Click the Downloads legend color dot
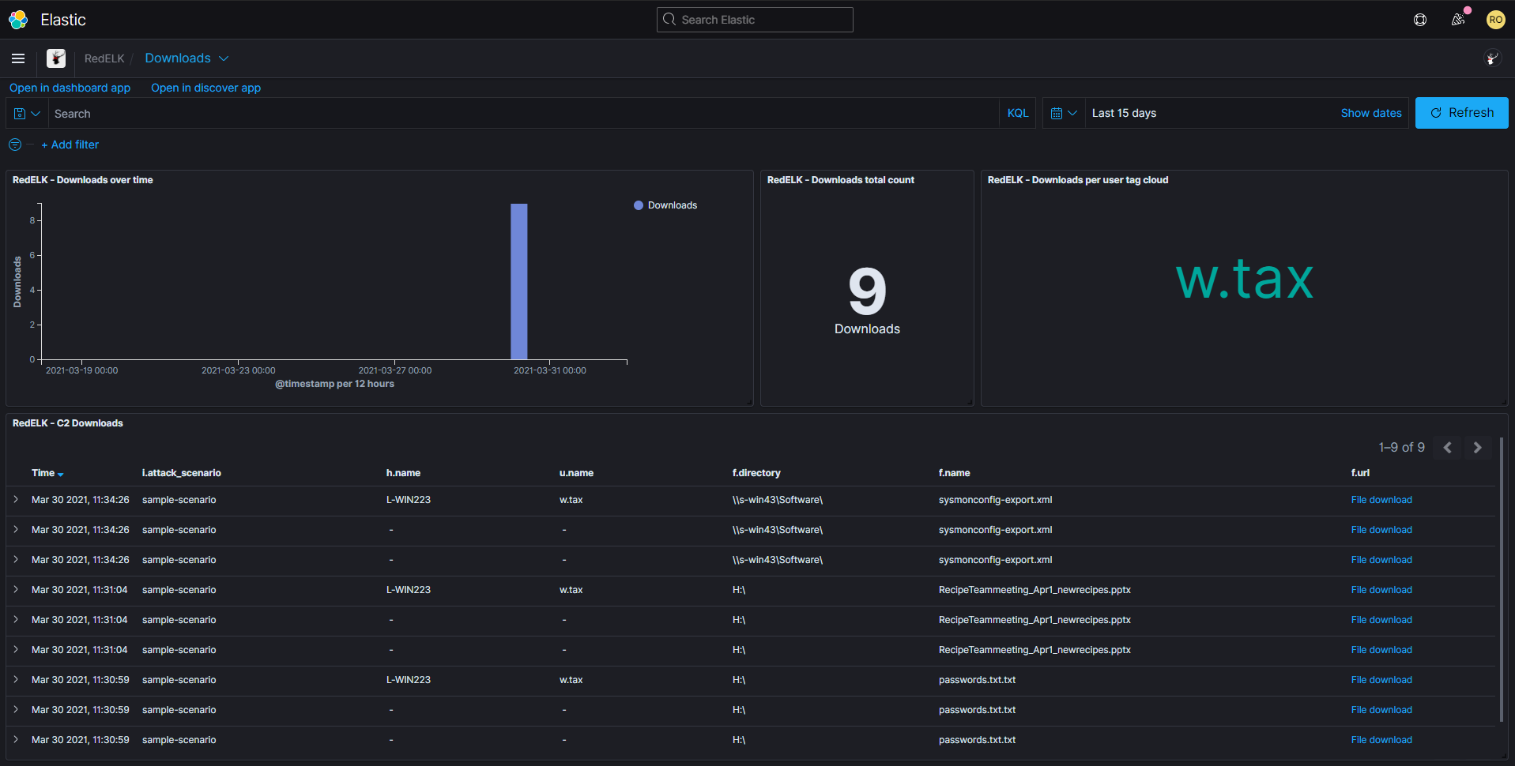 (639, 205)
